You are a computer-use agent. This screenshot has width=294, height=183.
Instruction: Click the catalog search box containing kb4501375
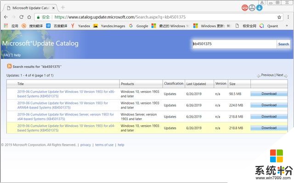[x=234, y=44]
